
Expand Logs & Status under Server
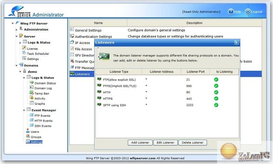coord(20,43)
